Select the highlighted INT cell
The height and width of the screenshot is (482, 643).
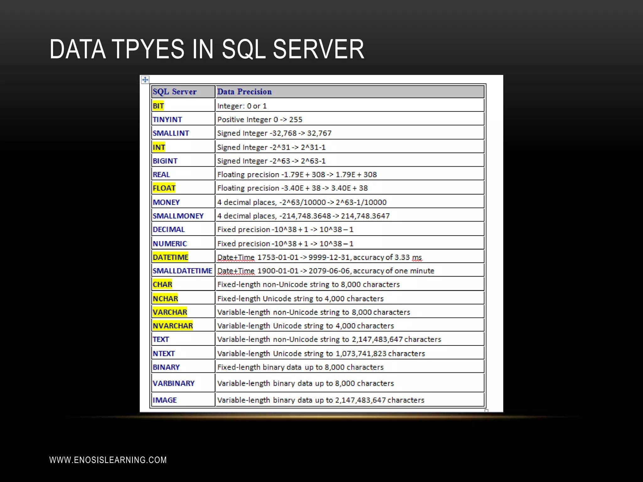(x=183, y=147)
